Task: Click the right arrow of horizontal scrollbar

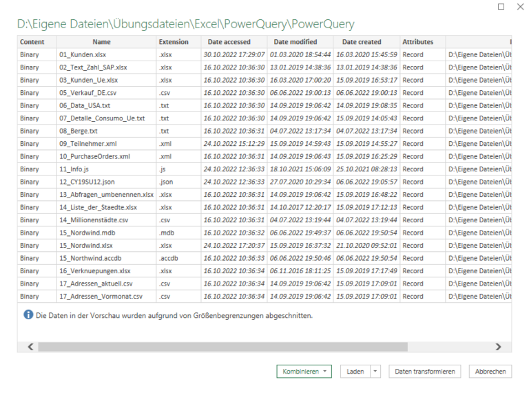Action: 498,347
